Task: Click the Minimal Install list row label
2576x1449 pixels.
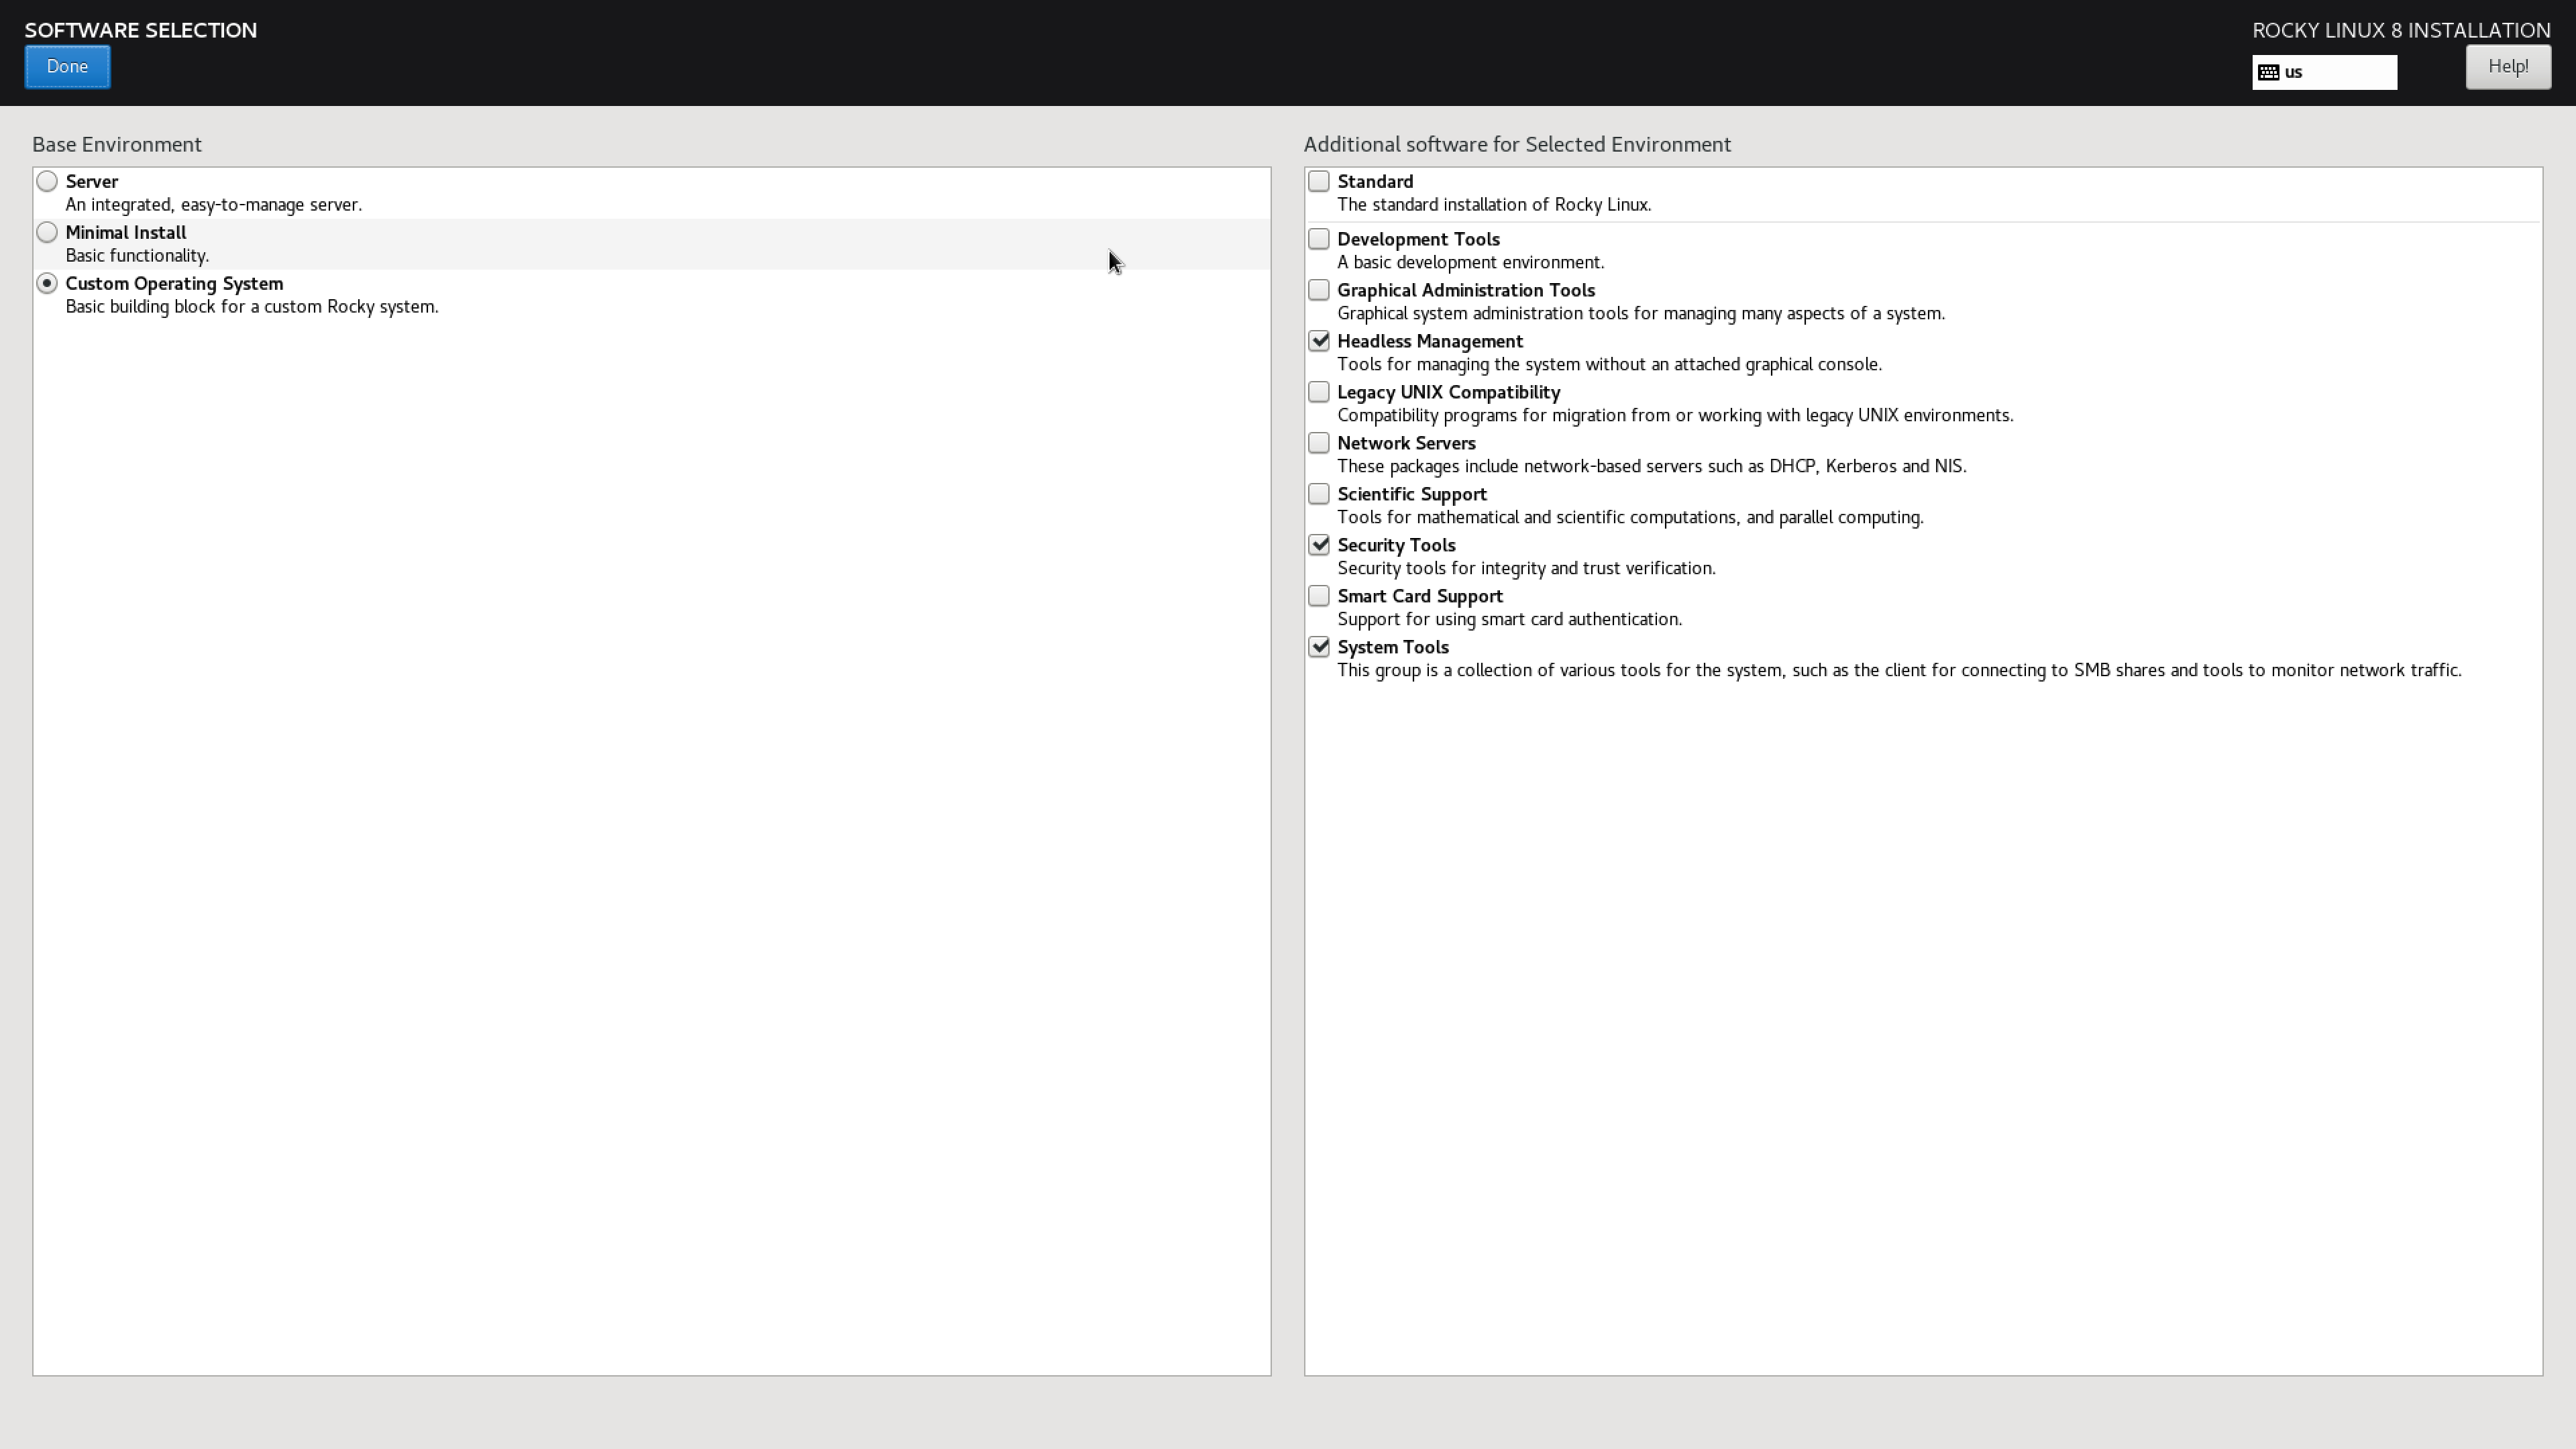Action: click(x=126, y=232)
